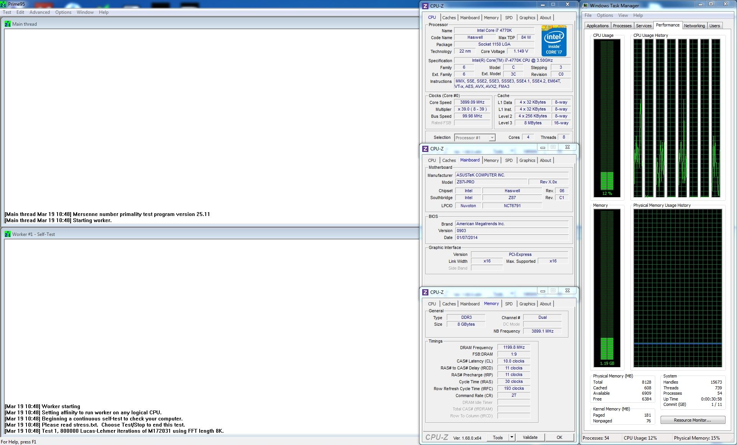
Task: Click the Resource Monitor button
Action: click(692, 420)
